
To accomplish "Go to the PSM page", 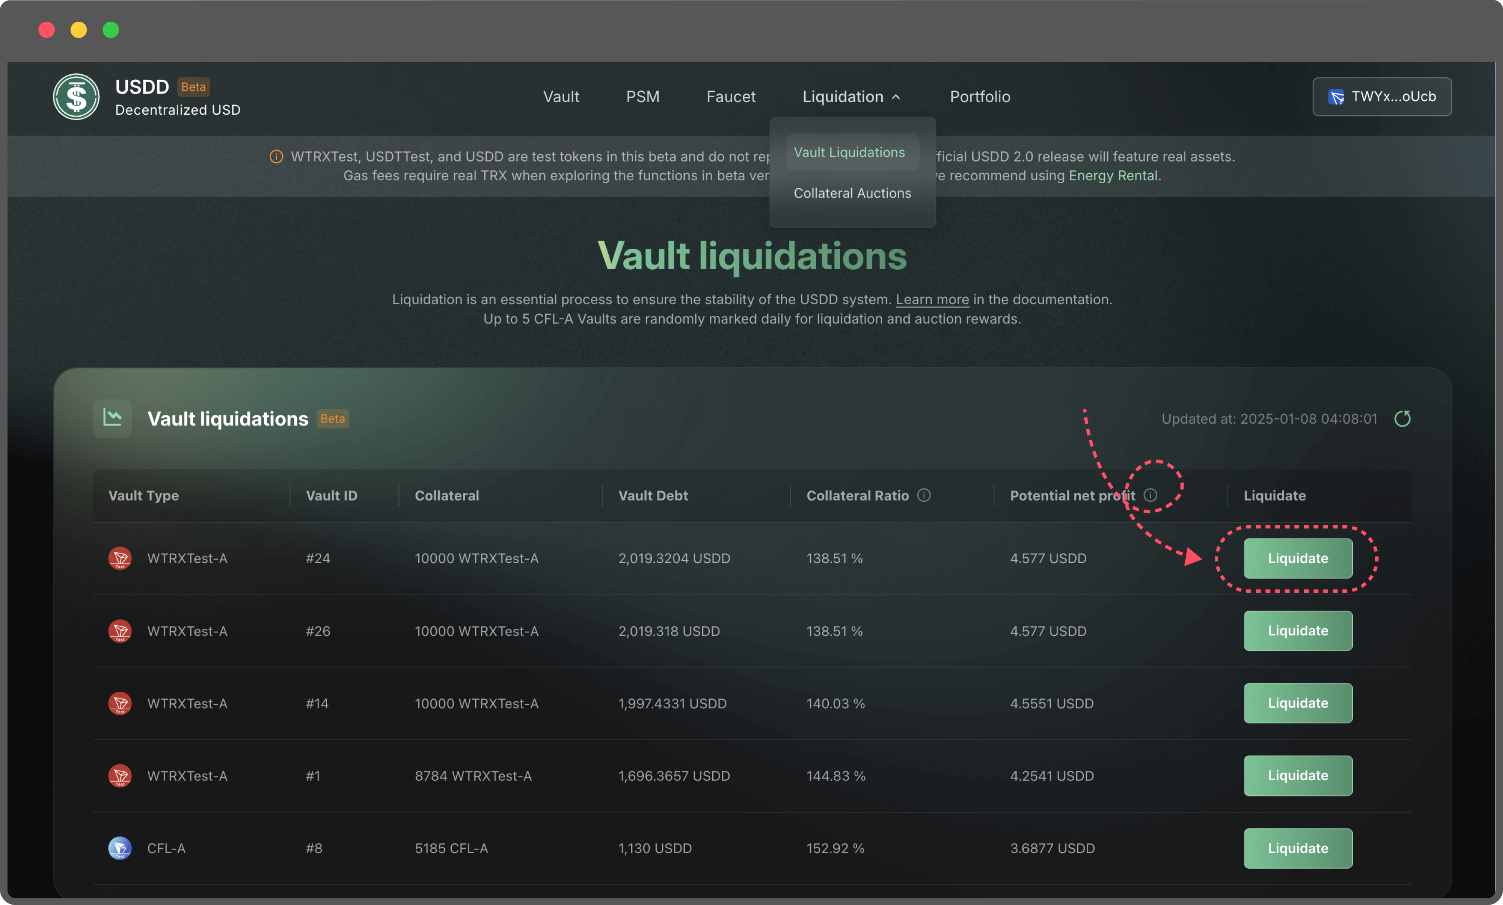I will [x=642, y=97].
